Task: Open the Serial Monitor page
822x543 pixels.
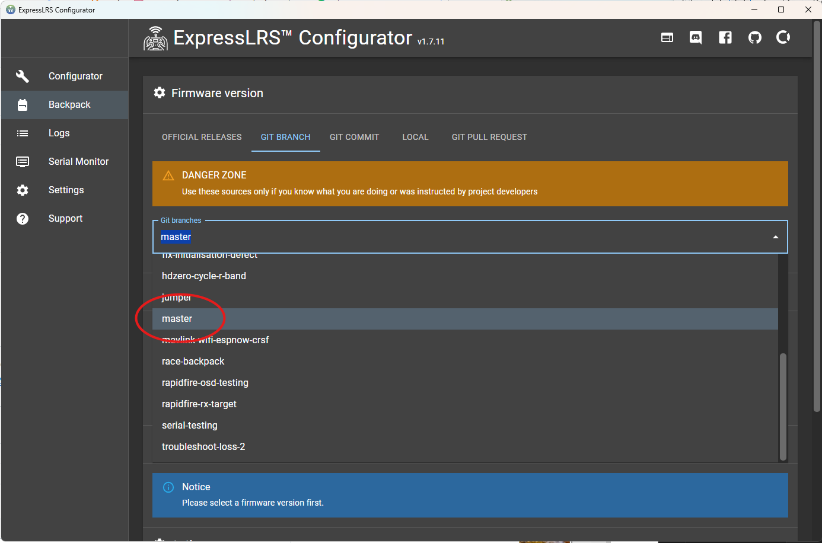Action: [x=78, y=161]
